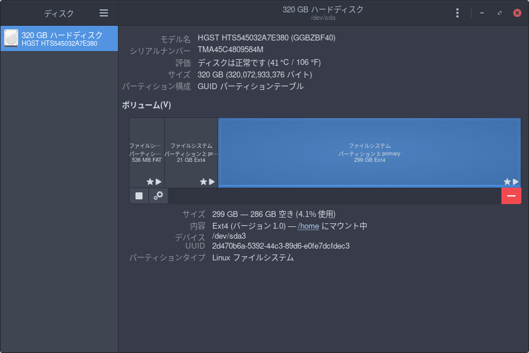This screenshot has width=529, height=353.
Task: Open the hamburger application menu
Action: (104, 13)
